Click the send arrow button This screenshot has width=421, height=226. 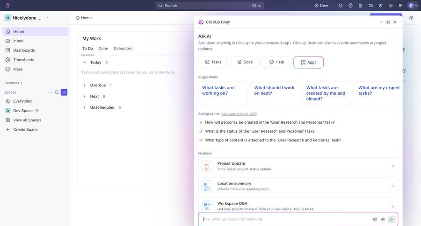392,219
